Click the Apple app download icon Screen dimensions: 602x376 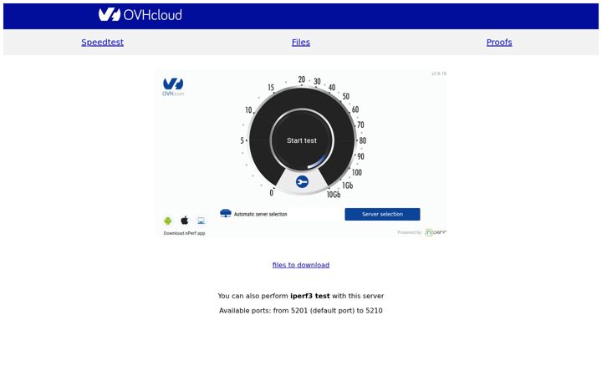coord(185,221)
